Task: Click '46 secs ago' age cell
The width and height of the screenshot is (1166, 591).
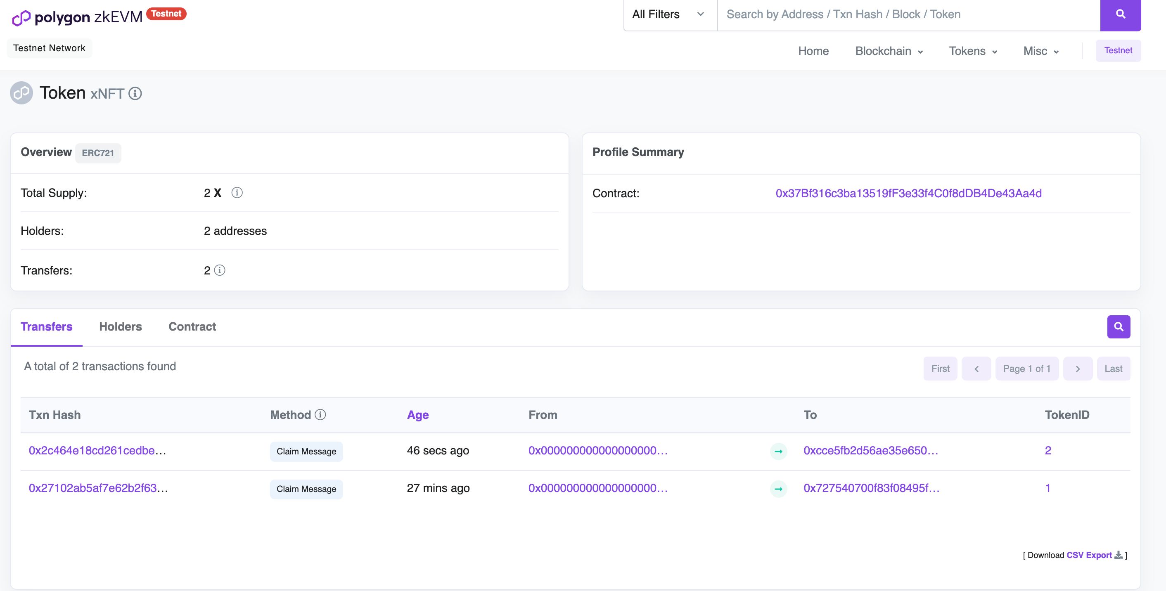Action: (x=438, y=451)
